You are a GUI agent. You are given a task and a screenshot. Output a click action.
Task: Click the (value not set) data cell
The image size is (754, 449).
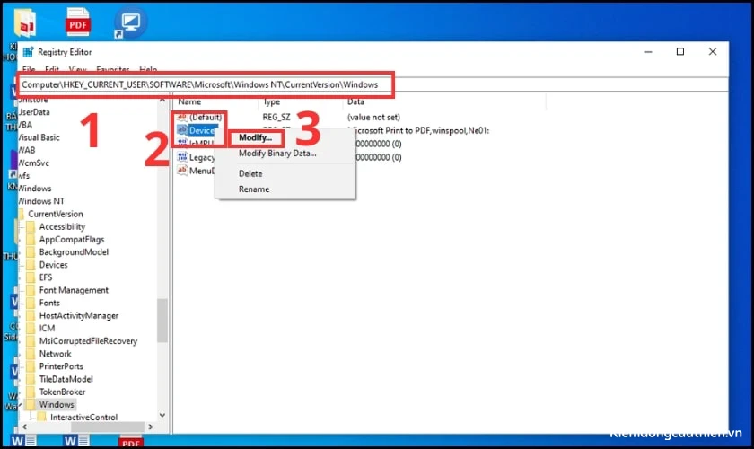pos(373,117)
